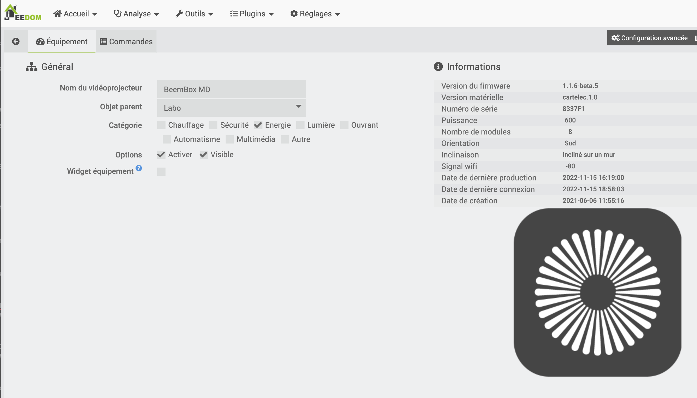Image resolution: width=697 pixels, height=398 pixels.
Task: Toggle the Automatisme category checkbox
Action: [167, 139]
